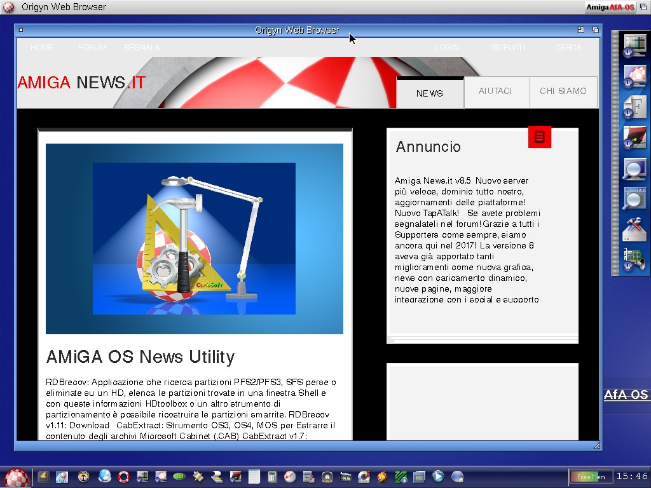Click the LOGIN link
Viewport: 651px width, 488px height.
(x=447, y=48)
